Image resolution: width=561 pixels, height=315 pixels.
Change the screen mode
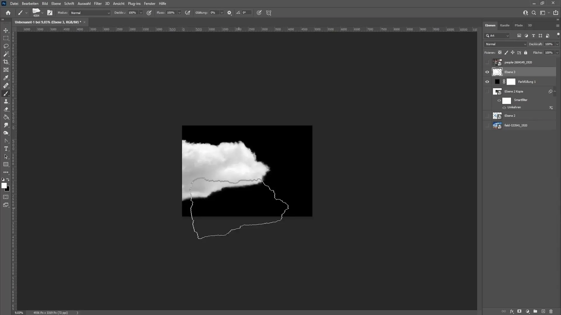point(6,205)
